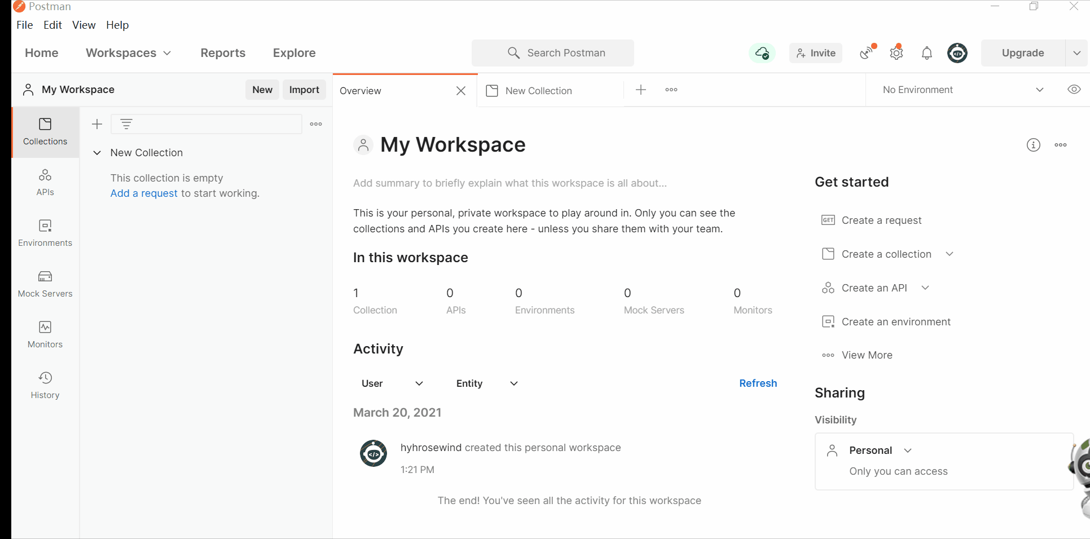Open the Mock Servers sidebar panel
The height and width of the screenshot is (539, 1090).
point(45,284)
